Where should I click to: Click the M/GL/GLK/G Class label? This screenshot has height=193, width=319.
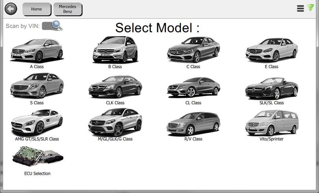click(115, 139)
